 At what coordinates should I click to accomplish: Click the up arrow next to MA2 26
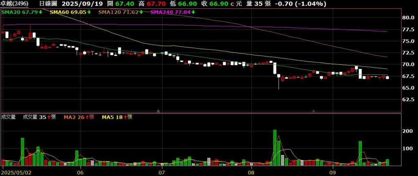coord(87,117)
